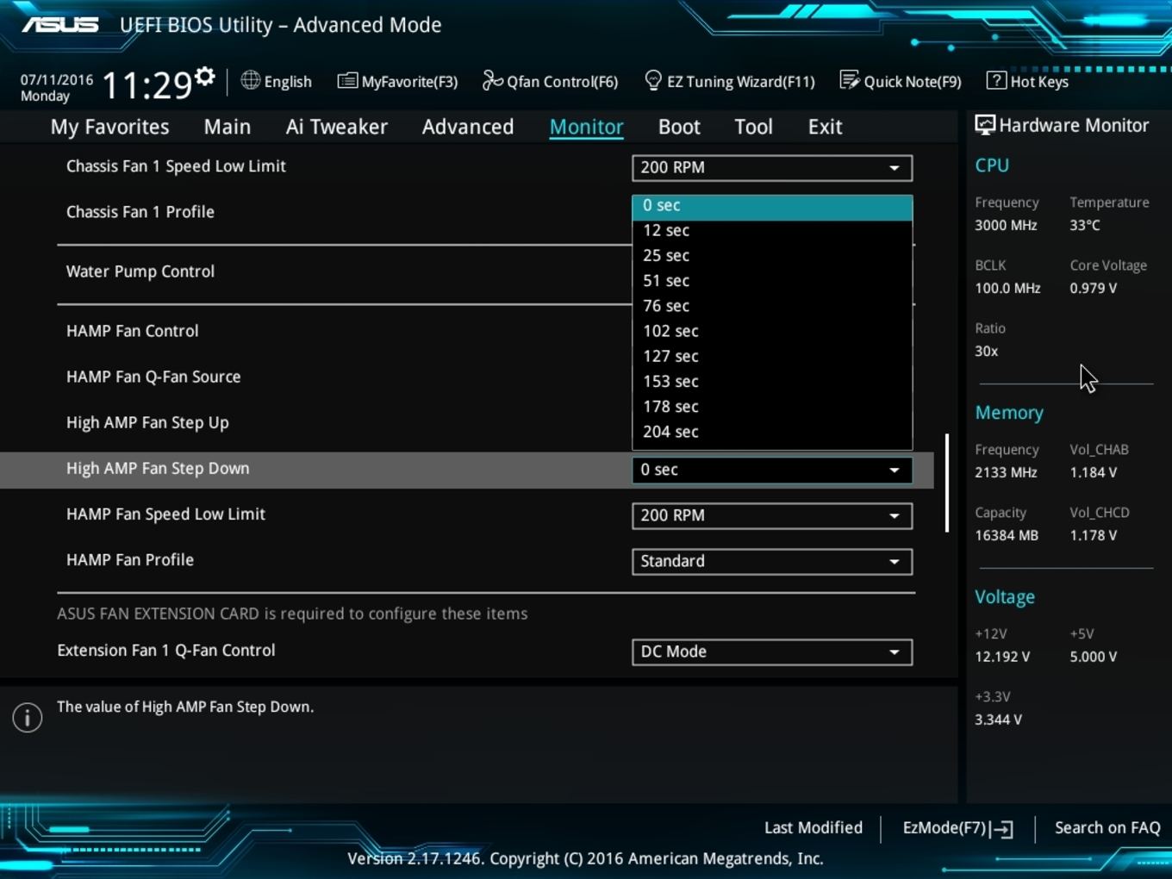Choose 0 sec option in list

[772, 206]
